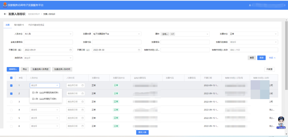Check the checkbox for row 3
The width and height of the screenshot is (288, 137).
[x=11, y=102]
